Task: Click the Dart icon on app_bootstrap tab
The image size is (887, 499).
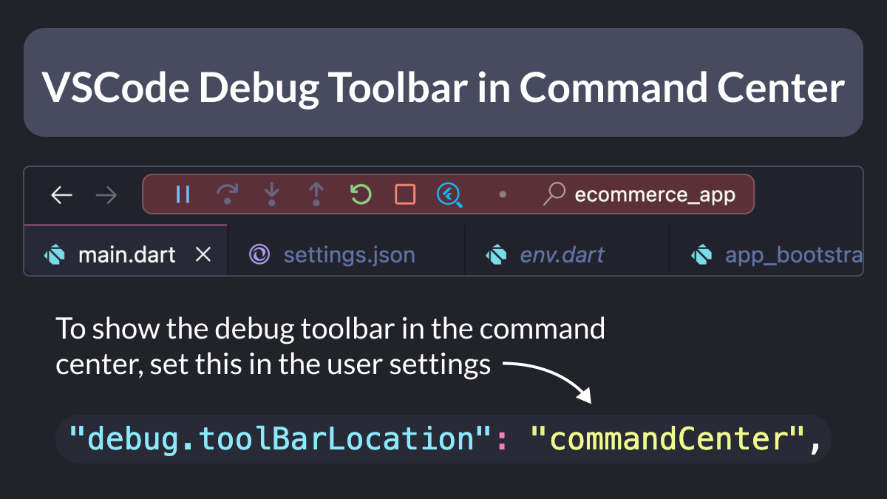Action: pyautogui.click(x=701, y=255)
